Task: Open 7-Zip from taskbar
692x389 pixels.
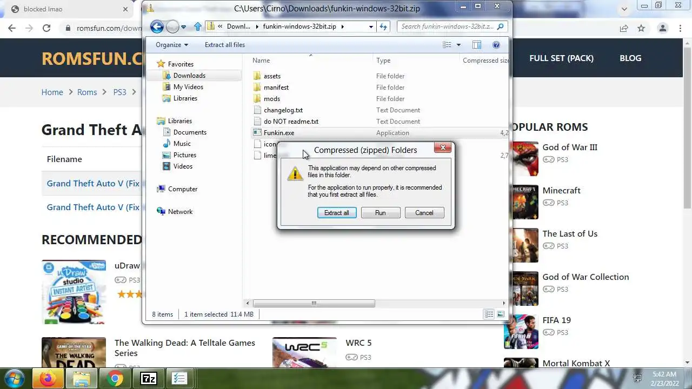Action: (148, 379)
